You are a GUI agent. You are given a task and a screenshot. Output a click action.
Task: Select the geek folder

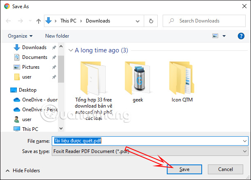pyautogui.click(x=138, y=82)
